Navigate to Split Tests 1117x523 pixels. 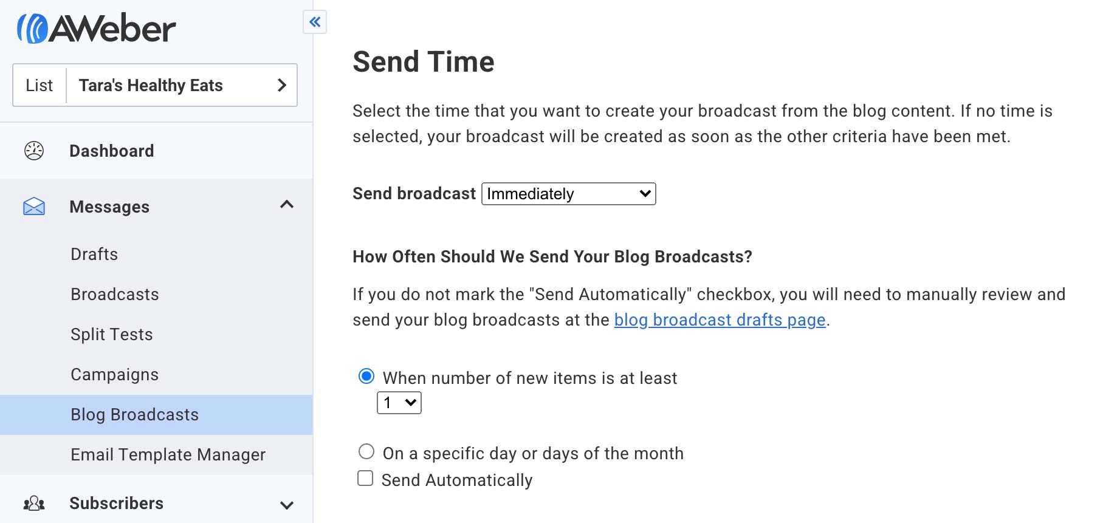click(112, 334)
